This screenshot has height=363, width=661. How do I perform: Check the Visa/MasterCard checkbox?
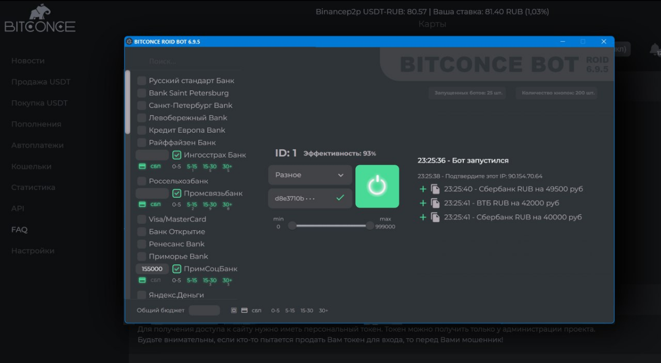(x=142, y=219)
